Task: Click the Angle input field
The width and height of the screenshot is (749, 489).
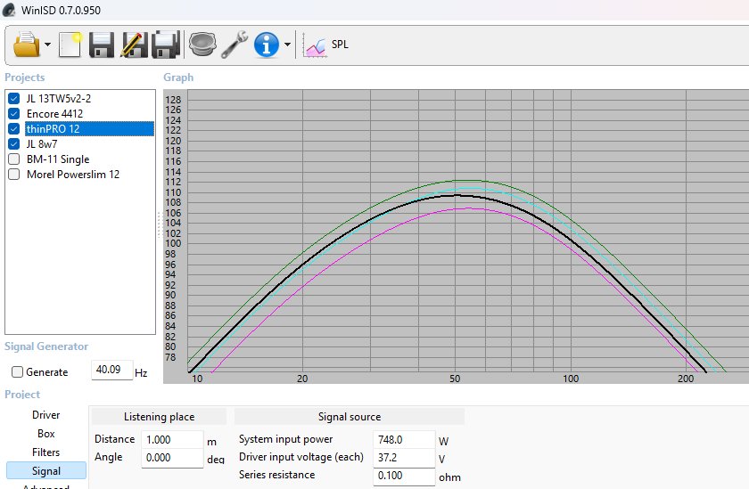Action: 172,458
